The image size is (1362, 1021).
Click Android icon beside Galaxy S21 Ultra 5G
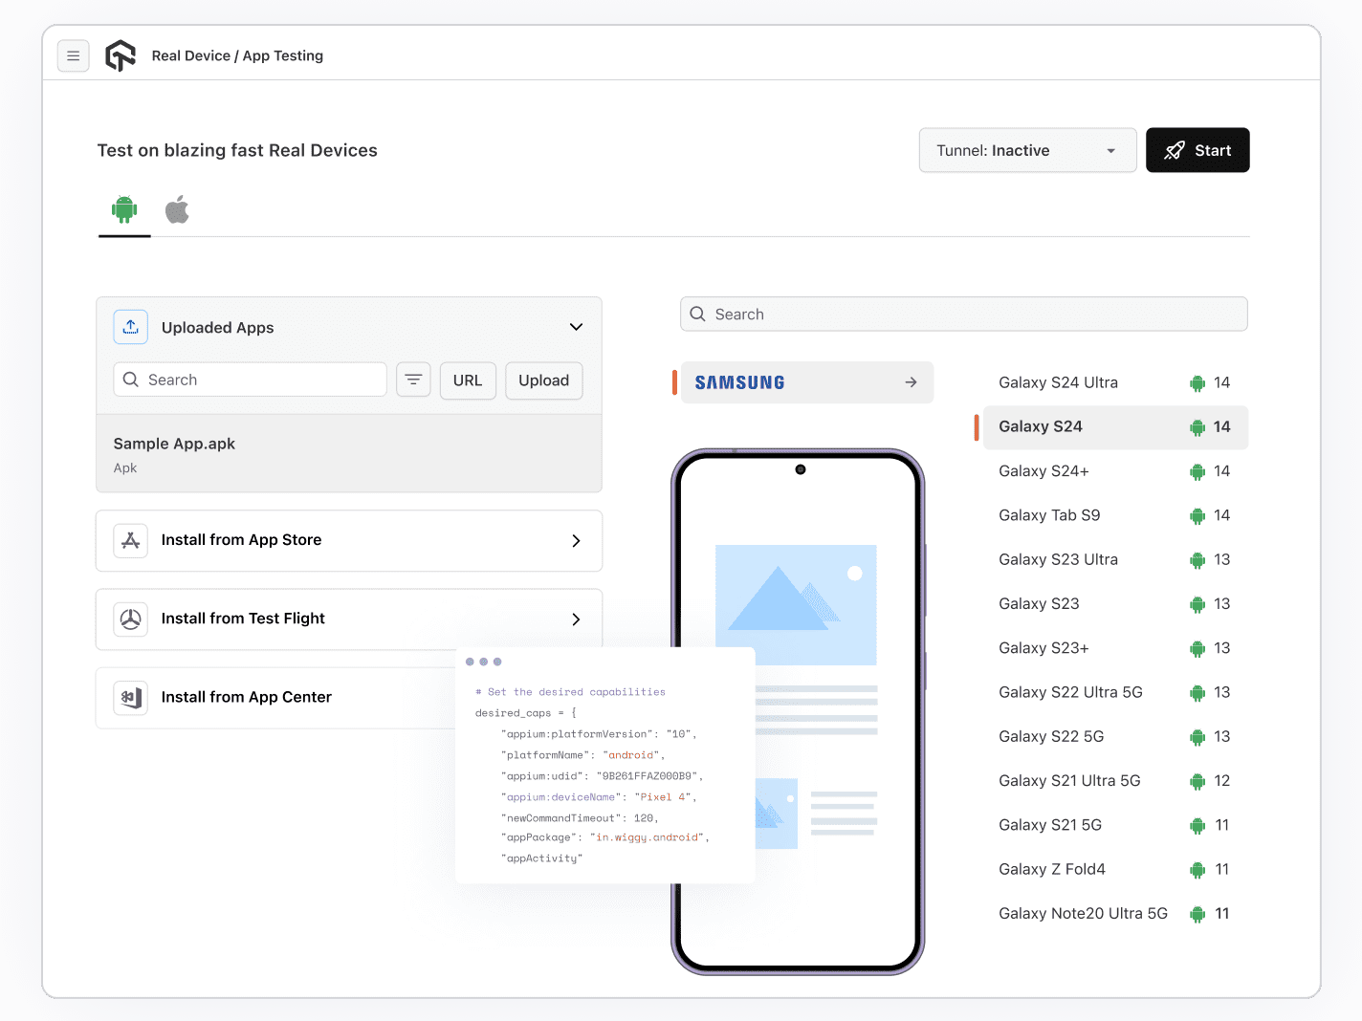point(1197,781)
